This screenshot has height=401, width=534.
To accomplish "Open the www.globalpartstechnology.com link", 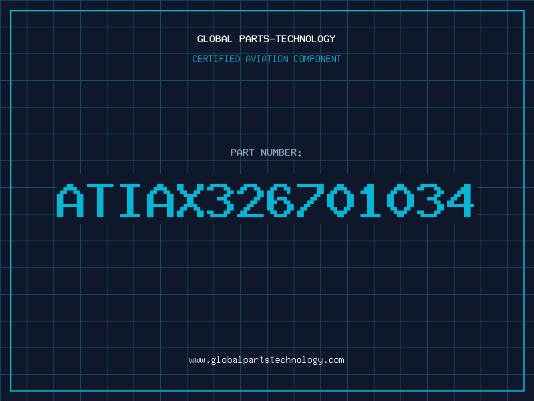I will [266, 360].
